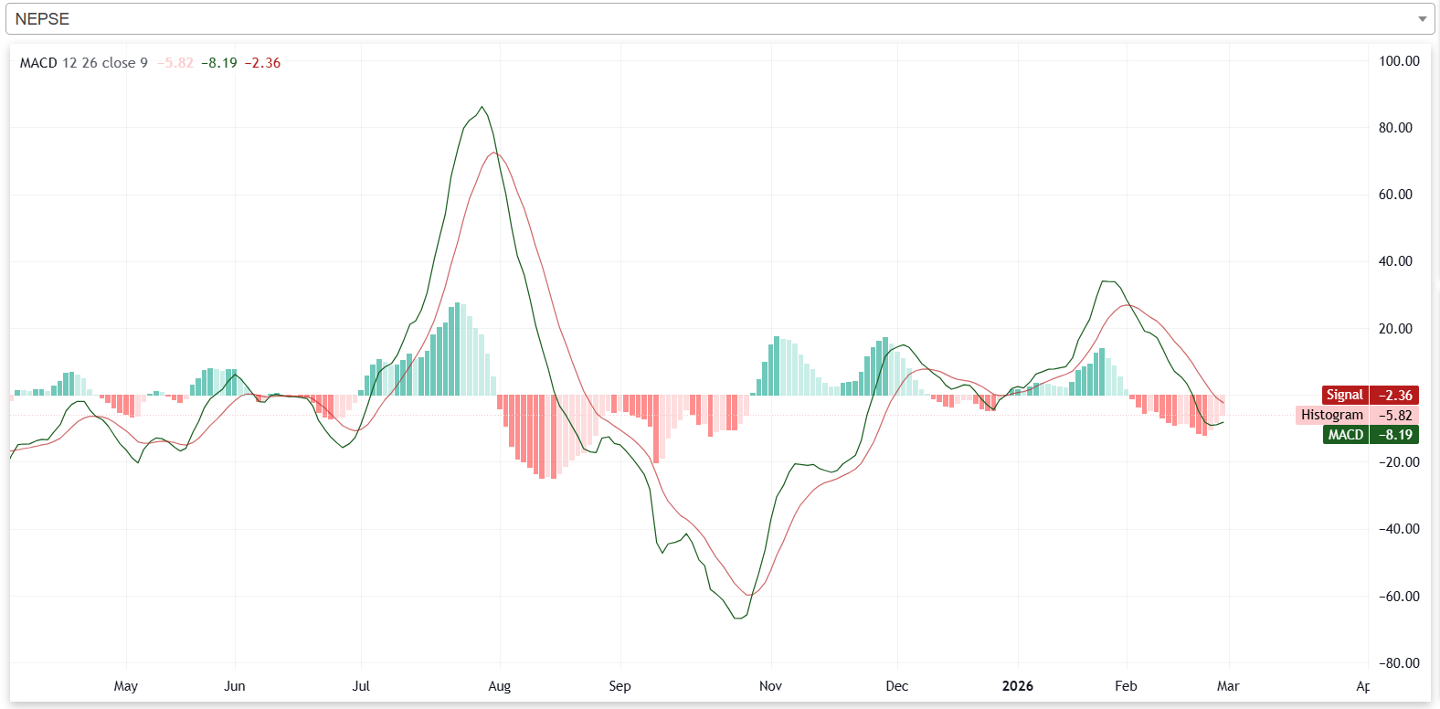Click the -80.00 level on the price axis
This screenshot has width=1440, height=709.
coord(1398,663)
